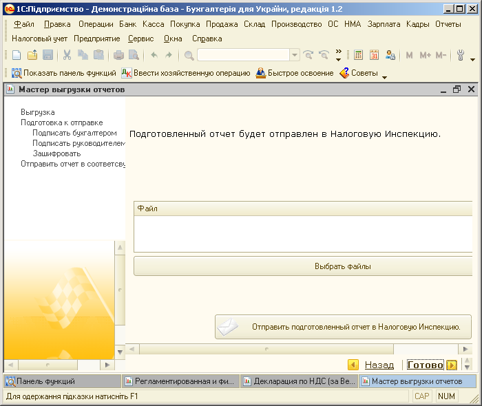
Task: Restore the Мастер выгрузки отчетов inner window
Action: (x=457, y=89)
